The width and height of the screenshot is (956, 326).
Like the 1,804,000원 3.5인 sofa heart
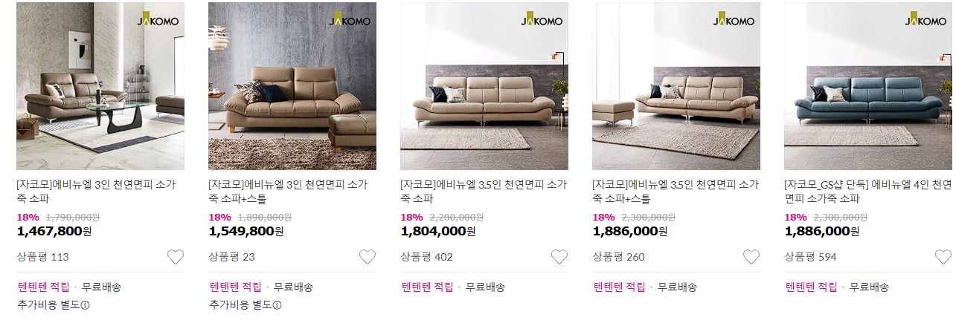coord(559,257)
